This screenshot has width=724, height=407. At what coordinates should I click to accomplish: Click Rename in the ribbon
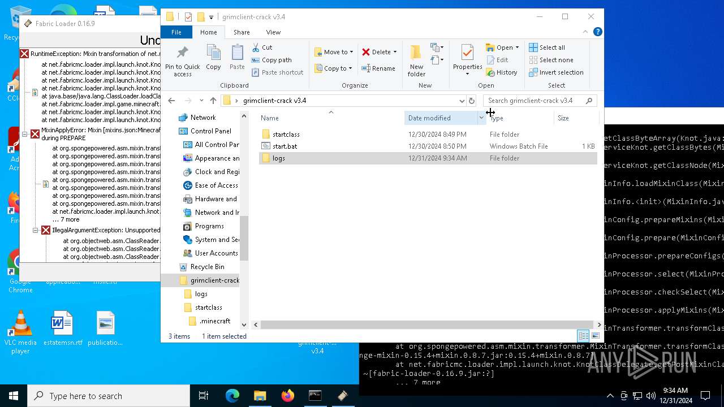pyautogui.click(x=378, y=68)
